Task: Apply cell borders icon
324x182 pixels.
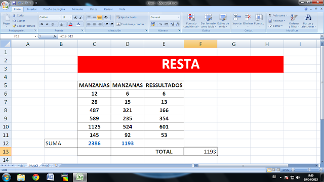Action: tap(61, 24)
